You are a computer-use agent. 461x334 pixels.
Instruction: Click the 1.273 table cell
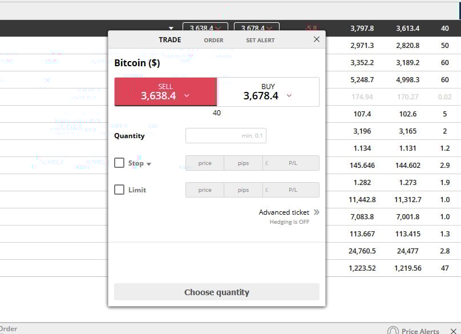[408, 183]
